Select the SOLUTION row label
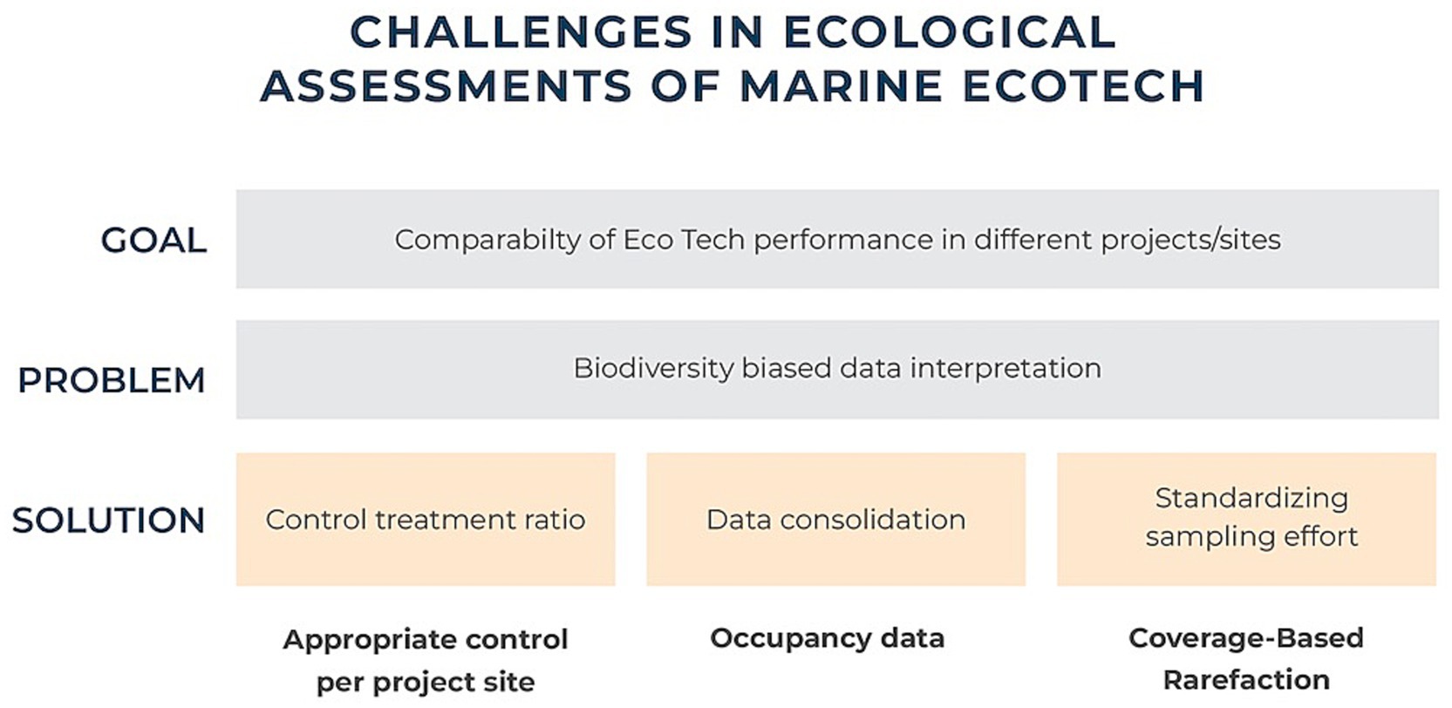The height and width of the screenshot is (708, 1452). pyautogui.click(x=109, y=520)
